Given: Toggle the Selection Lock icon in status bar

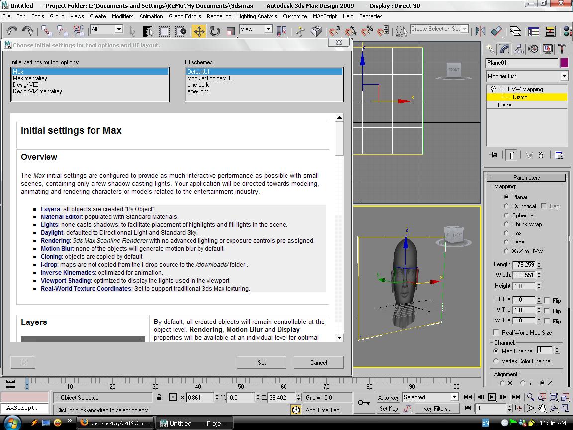Looking at the screenshot, I should pyautogui.click(x=159, y=397).
